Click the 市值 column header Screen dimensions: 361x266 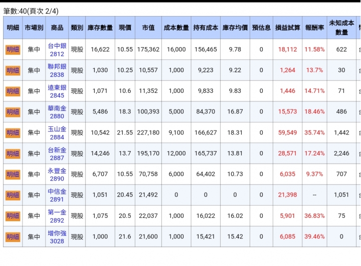pyautogui.click(x=148, y=28)
